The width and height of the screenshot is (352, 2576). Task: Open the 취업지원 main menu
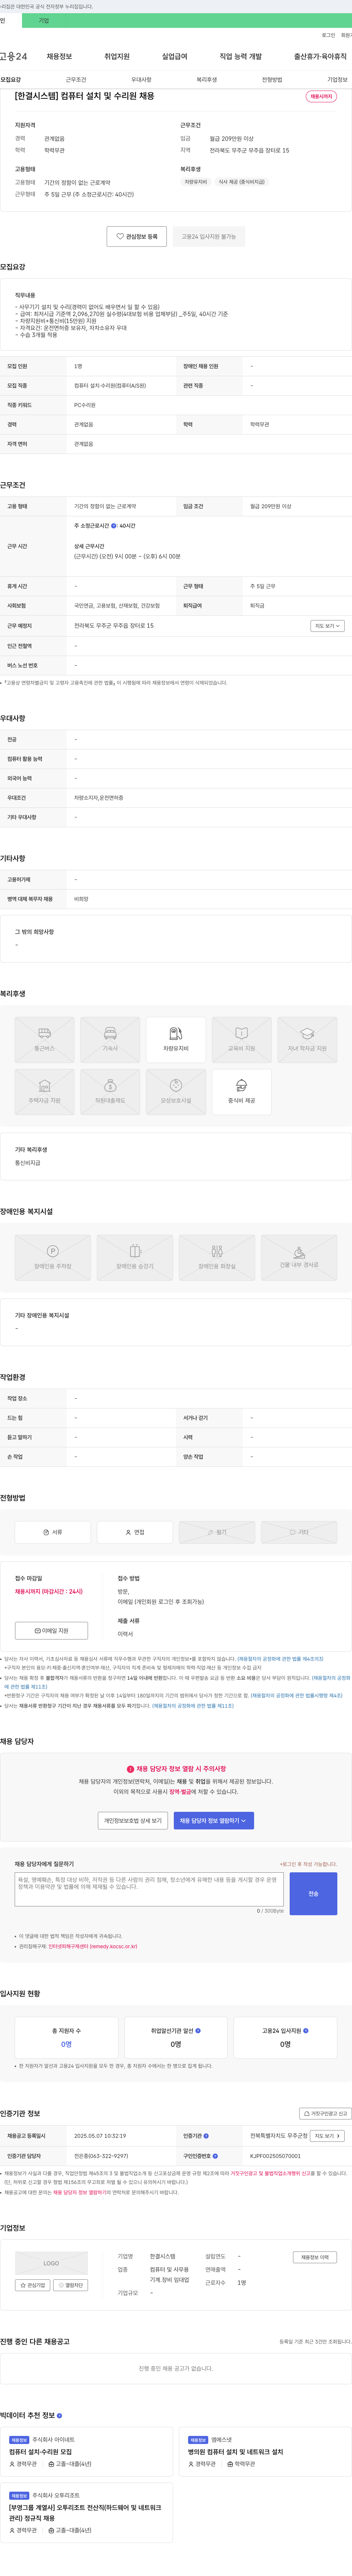(117, 57)
